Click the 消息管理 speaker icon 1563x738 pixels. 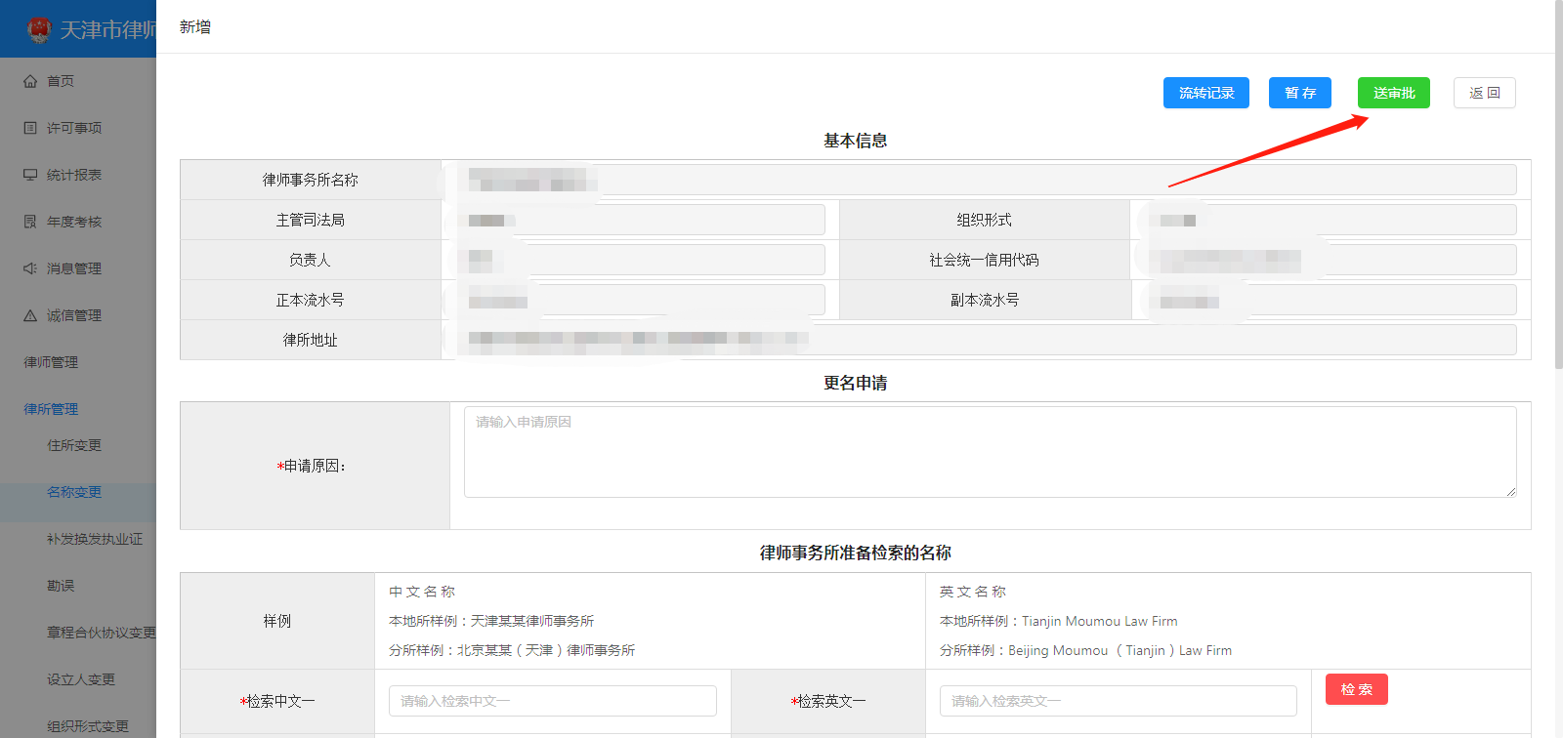click(30, 268)
